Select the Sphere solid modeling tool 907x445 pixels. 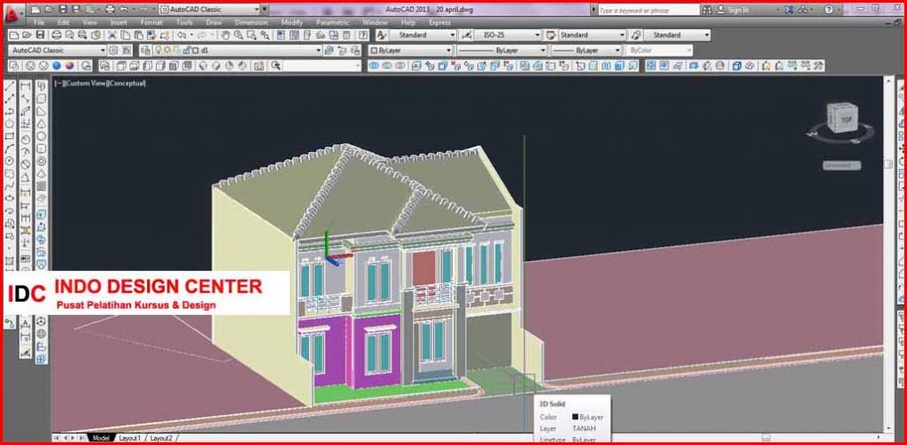coord(42,136)
